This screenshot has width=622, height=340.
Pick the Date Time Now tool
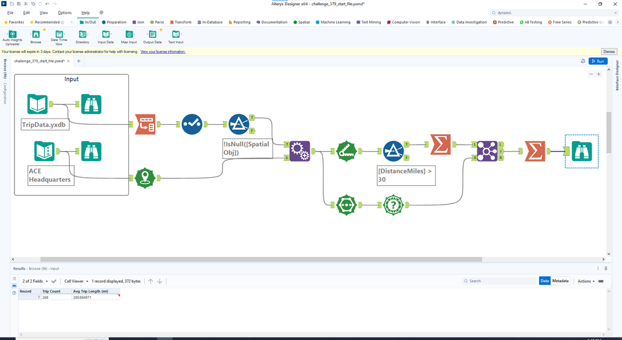[59, 37]
